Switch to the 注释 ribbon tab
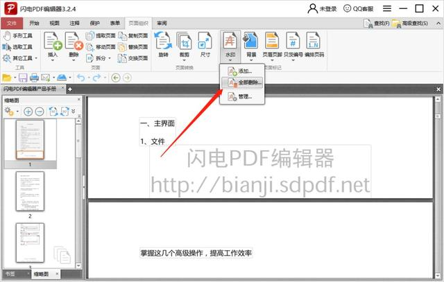Screen dimensions: 444x282 click(x=74, y=23)
